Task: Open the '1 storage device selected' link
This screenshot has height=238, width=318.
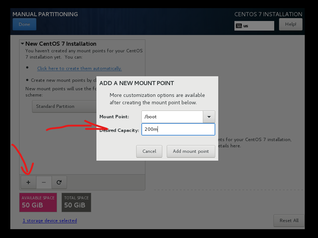Action: click(50, 221)
